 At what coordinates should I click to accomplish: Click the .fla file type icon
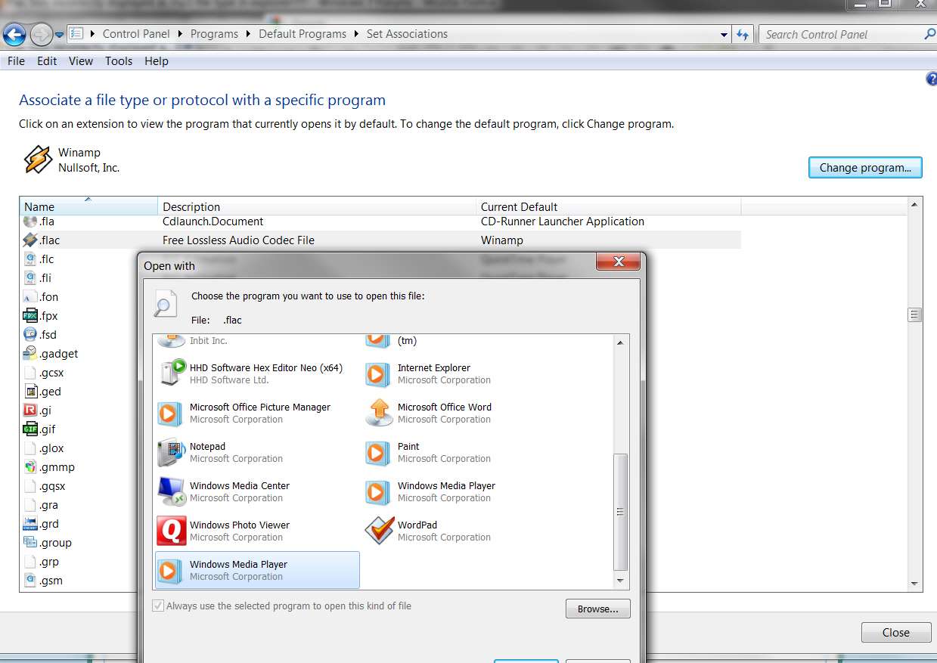tap(30, 222)
